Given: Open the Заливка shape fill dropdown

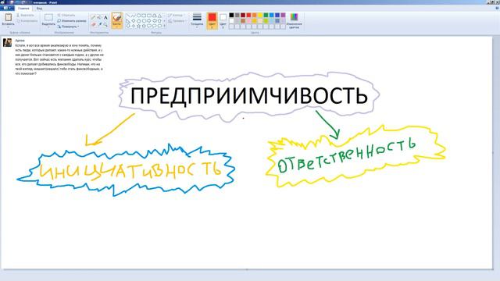Looking at the screenshot, I should 177,21.
